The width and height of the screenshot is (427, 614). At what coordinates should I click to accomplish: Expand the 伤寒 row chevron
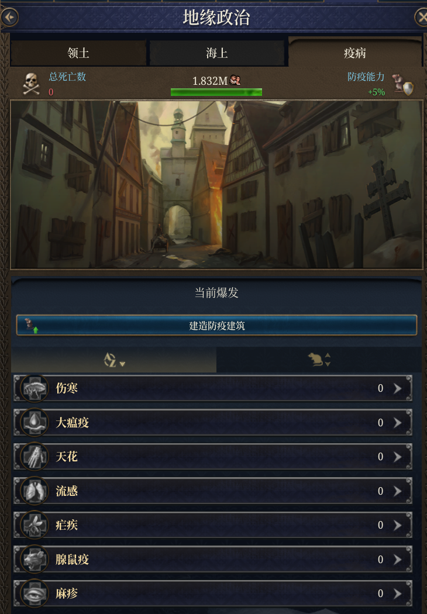pyautogui.click(x=398, y=388)
